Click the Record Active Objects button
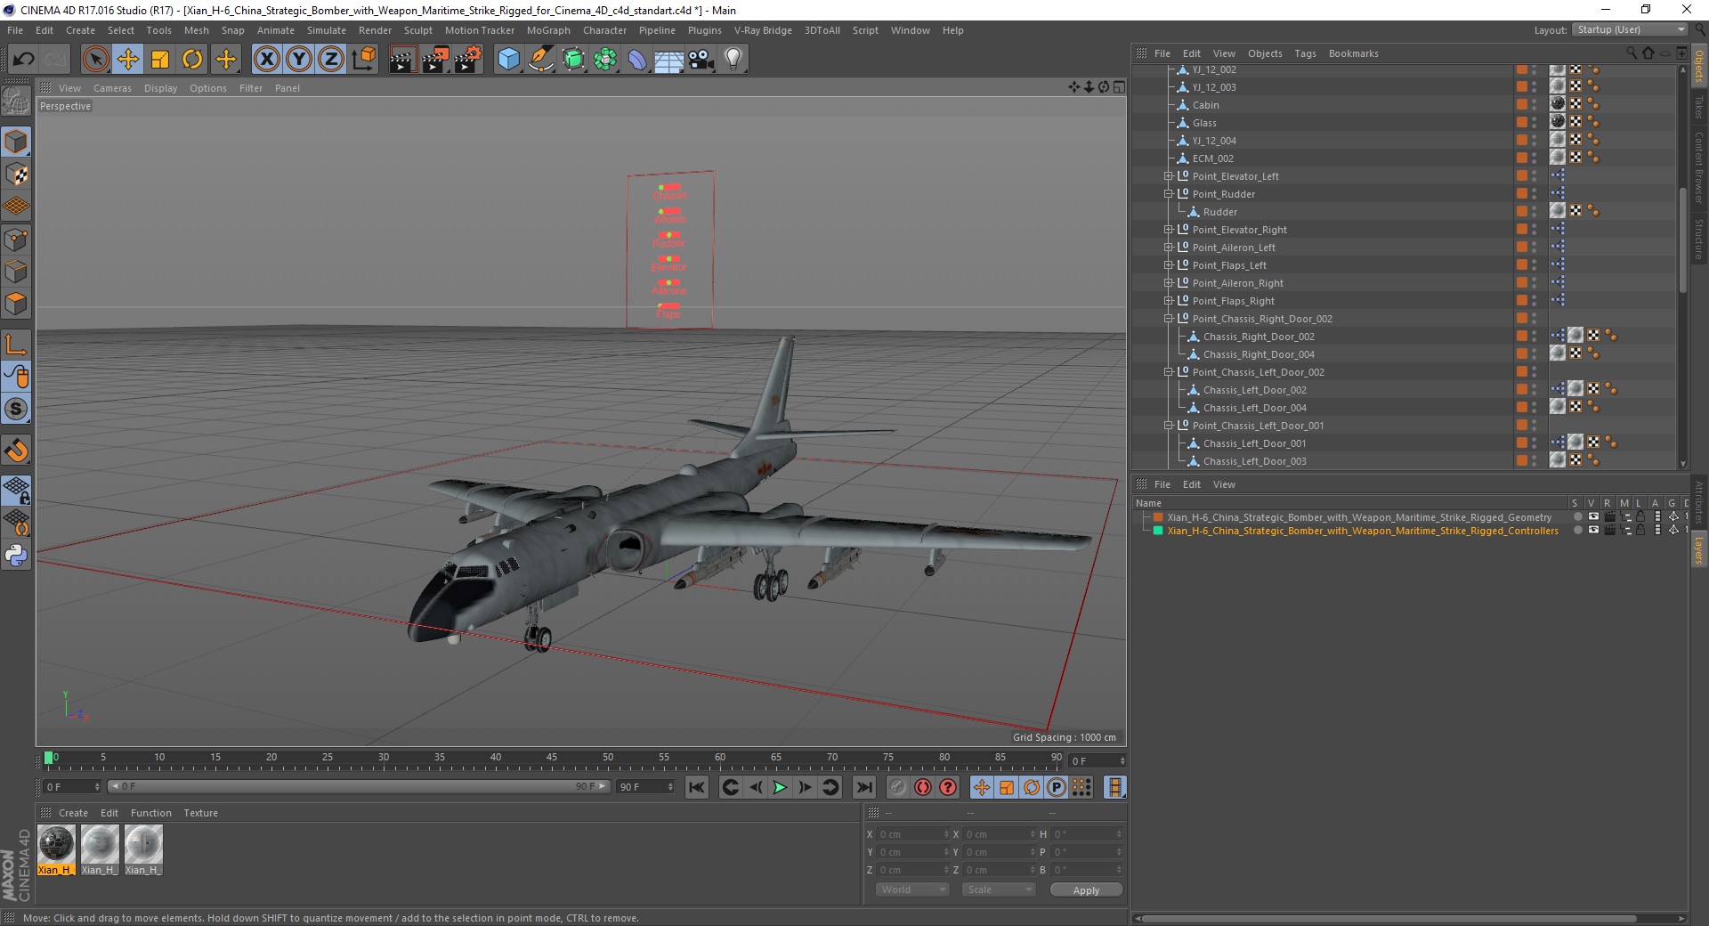 [x=898, y=787]
